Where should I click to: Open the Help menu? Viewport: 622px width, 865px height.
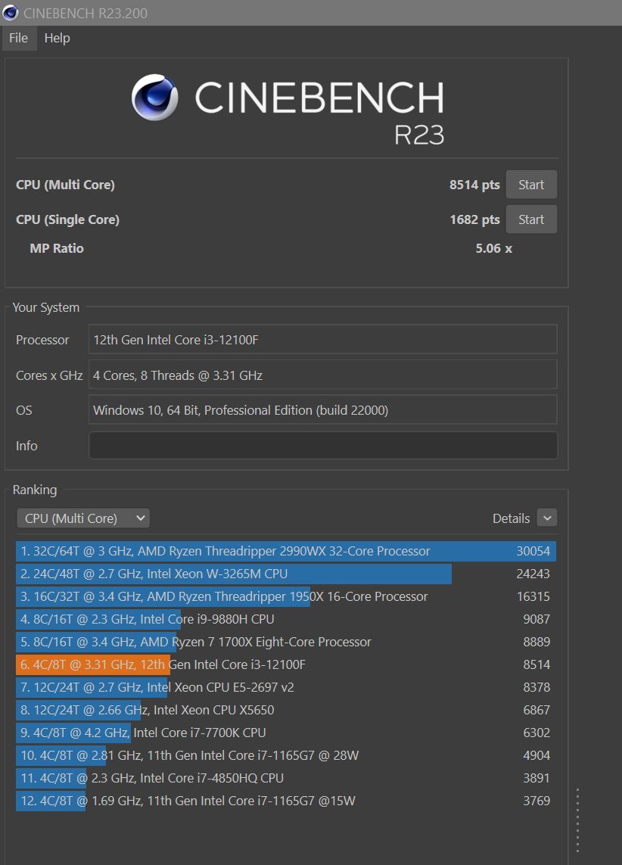point(57,38)
